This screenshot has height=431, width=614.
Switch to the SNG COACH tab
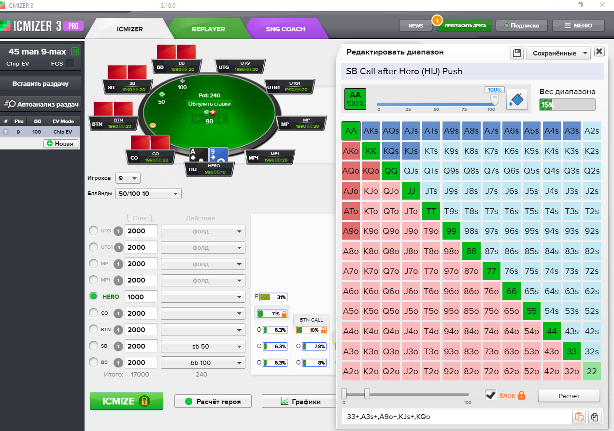286,29
